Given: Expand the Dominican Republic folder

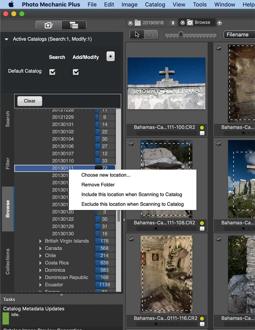Looking at the screenshot, I should click(x=40, y=278).
